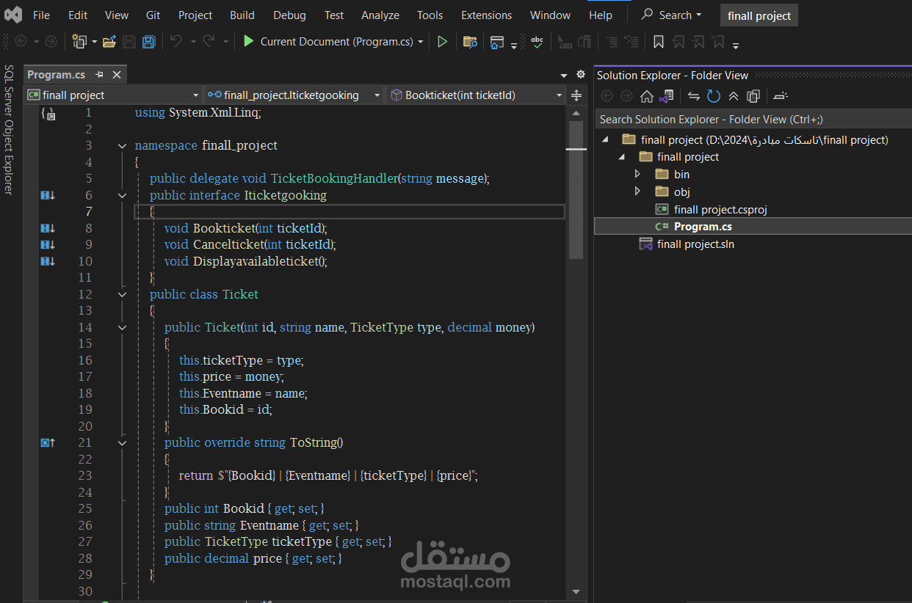The width and height of the screenshot is (912, 603).
Task: Start Without Debugging using the outlined play icon
Action: tap(442, 42)
